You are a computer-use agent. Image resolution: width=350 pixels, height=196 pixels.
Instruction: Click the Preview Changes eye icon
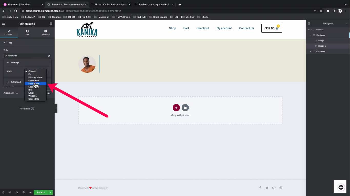[30, 192]
